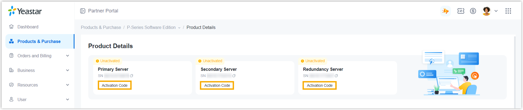Open the orange announcement icon in header
523x110 pixels.
coord(445,11)
